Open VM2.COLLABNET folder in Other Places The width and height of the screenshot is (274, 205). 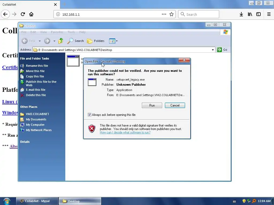pyautogui.click(x=37, y=114)
